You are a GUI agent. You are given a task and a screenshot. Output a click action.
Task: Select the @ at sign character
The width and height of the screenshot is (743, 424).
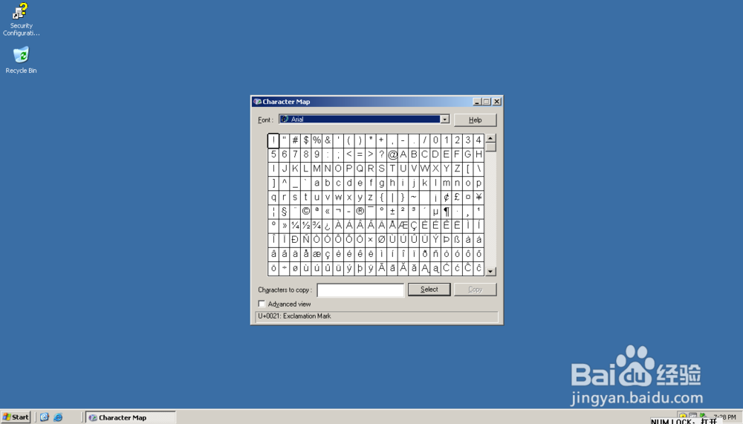392,154
